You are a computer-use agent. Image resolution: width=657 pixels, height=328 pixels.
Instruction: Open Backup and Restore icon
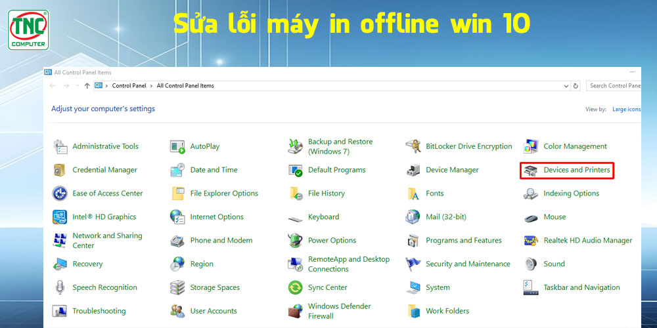[x=296, y=146]
